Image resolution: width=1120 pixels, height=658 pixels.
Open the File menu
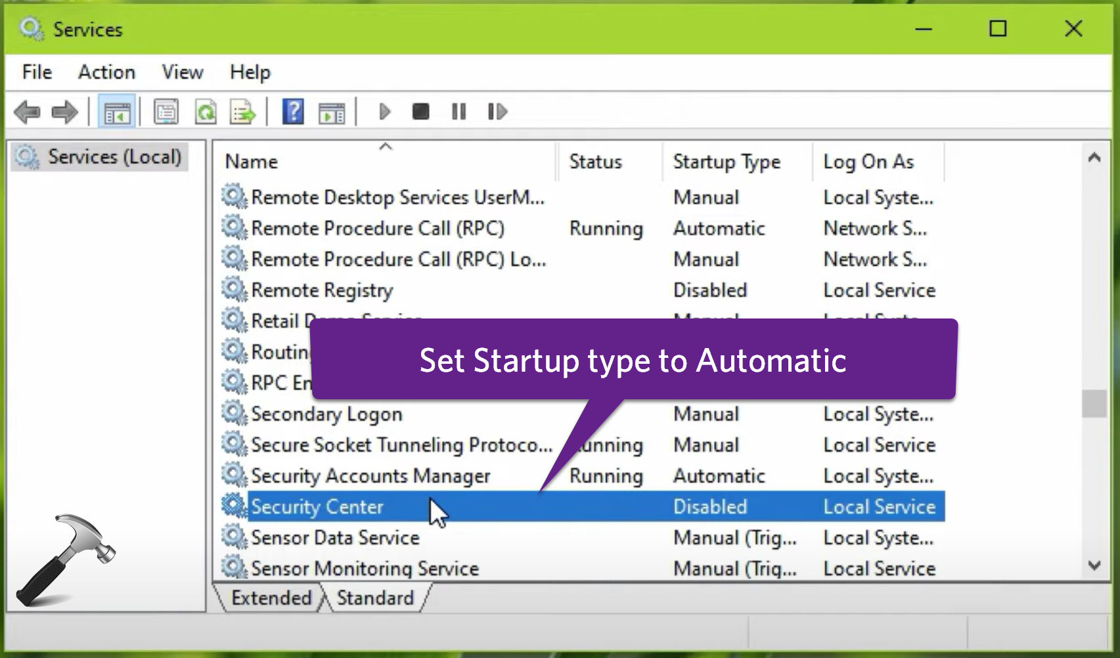37,72
